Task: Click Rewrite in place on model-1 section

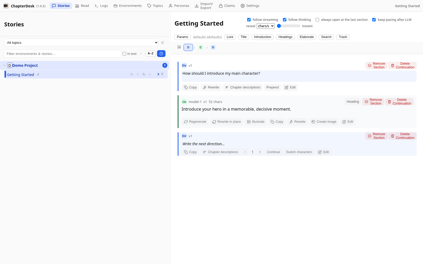Action: pos(227,122)
